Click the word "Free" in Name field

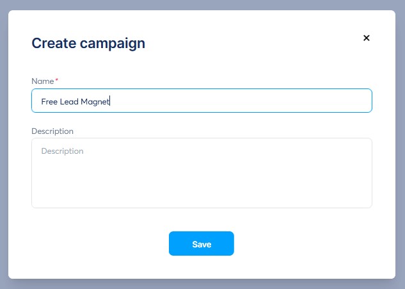pos(49,101)
